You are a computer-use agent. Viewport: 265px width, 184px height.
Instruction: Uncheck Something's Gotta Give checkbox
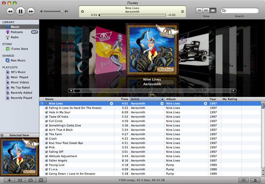[x=46, y=125]
